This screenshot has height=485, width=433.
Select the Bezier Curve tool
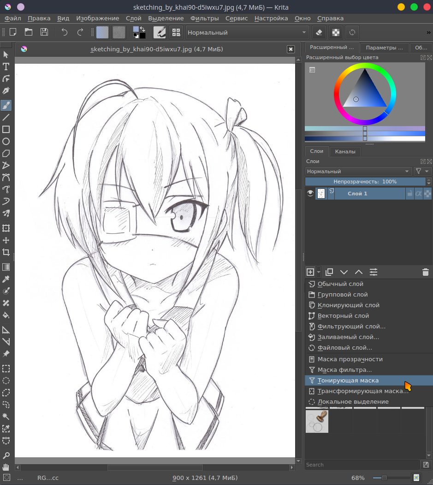tap(6, 177)
